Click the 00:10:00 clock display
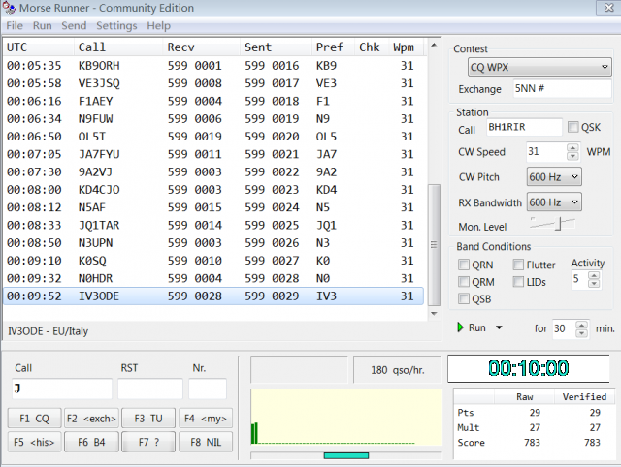This screenshot has width=621, height=467. tap(528, 368)
